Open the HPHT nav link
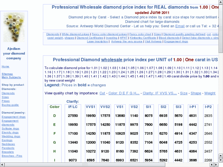223x167 pixels. point(124,38)
